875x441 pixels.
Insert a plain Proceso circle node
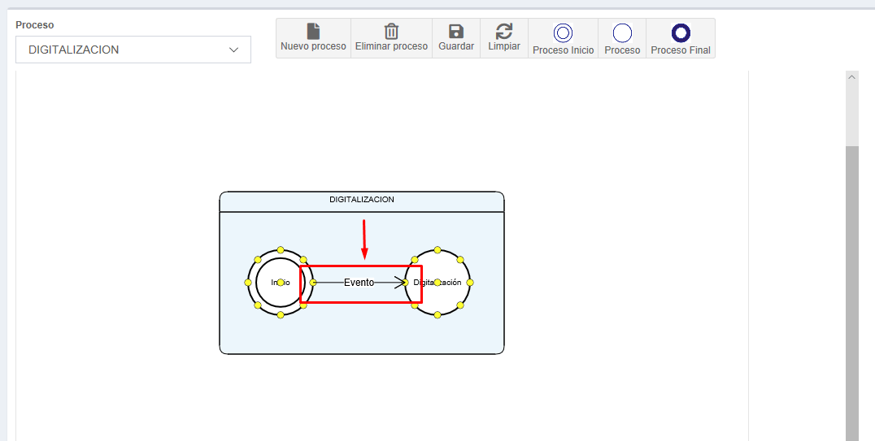(622, 32)
